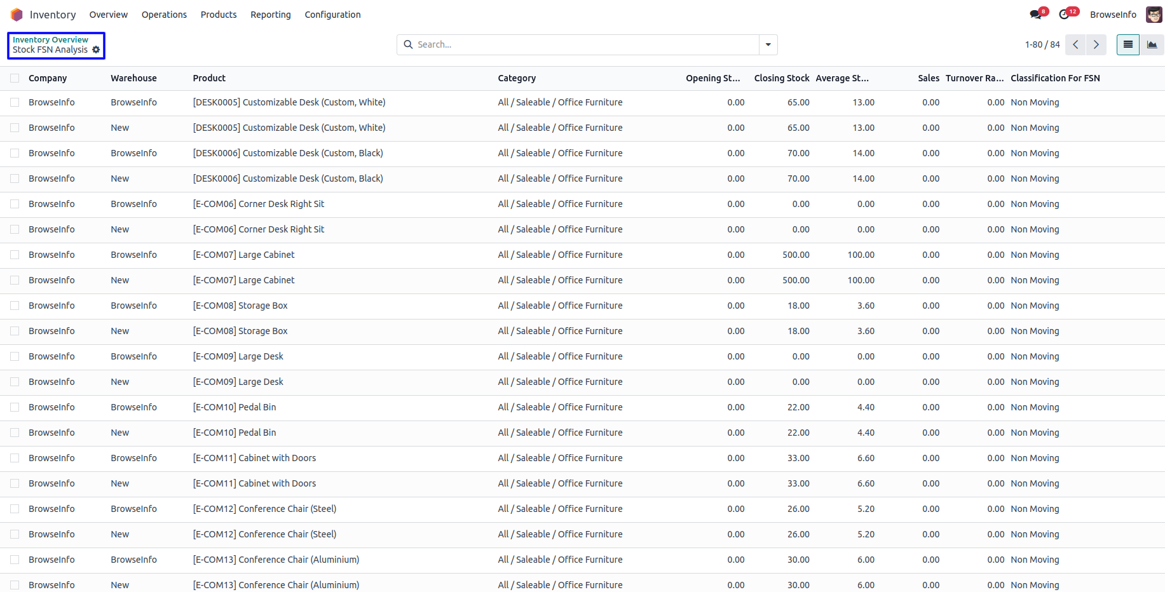The height and width of the screenshot is (592, 1165).
Task: Open the Operations menu
Action: coord(164,15)
